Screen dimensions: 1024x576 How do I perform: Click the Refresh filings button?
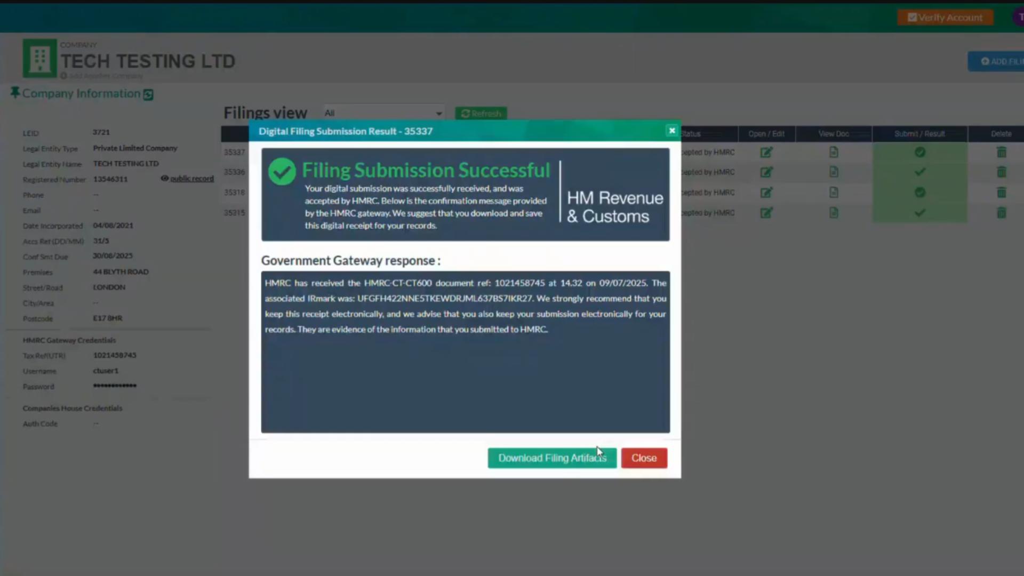coord(481,114)
